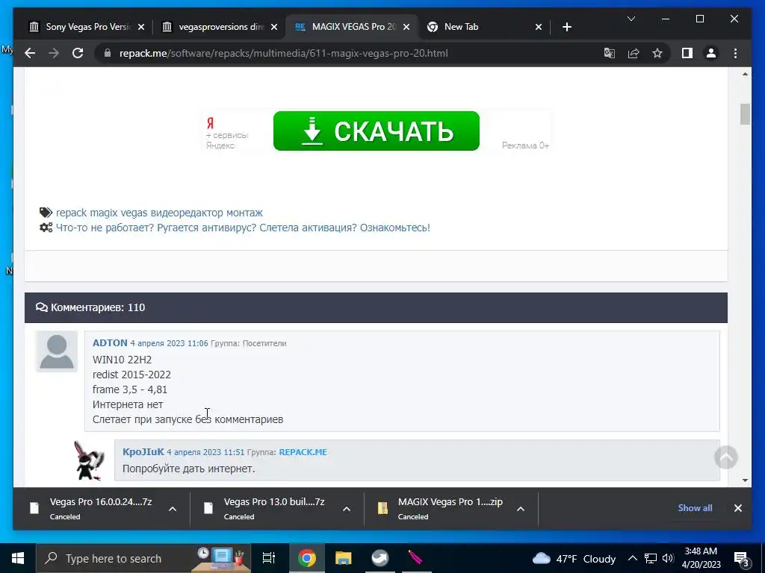Expand options for Vegas Pro 13.0 download
Image resolution: width=765 pixels, height=573 pixels.
coord(347,509)
